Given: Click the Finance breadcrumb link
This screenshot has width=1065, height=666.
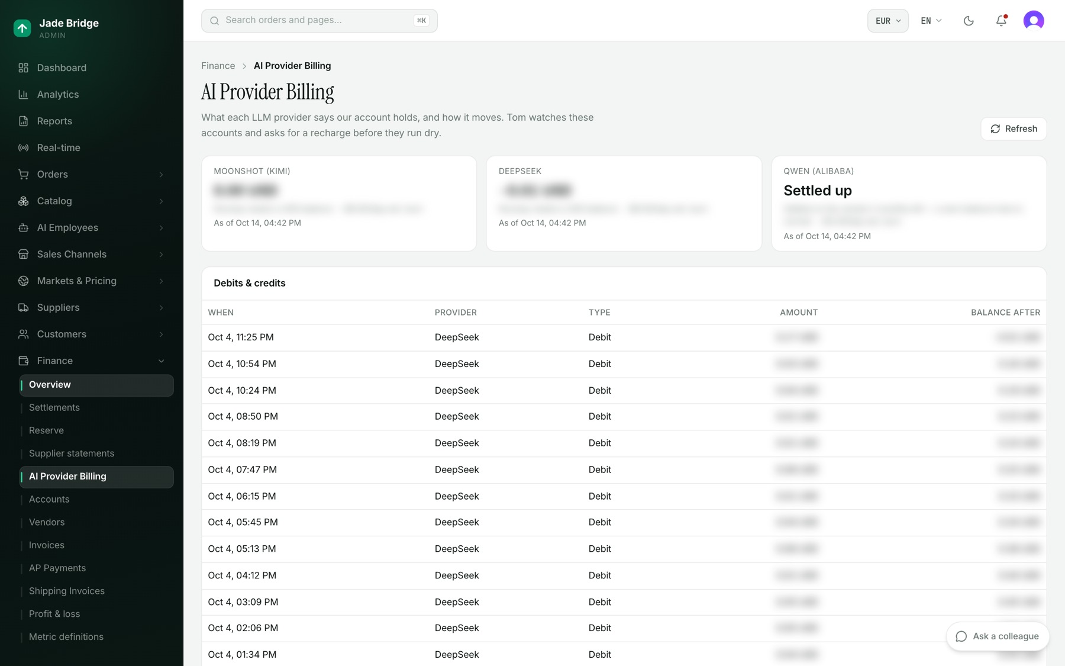Looking at the screenshot, I should [x=218, y=66].
